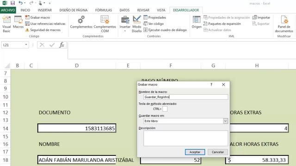Select the DESARROLLADOR tab
296x166 pixels.
coord(186,10)
